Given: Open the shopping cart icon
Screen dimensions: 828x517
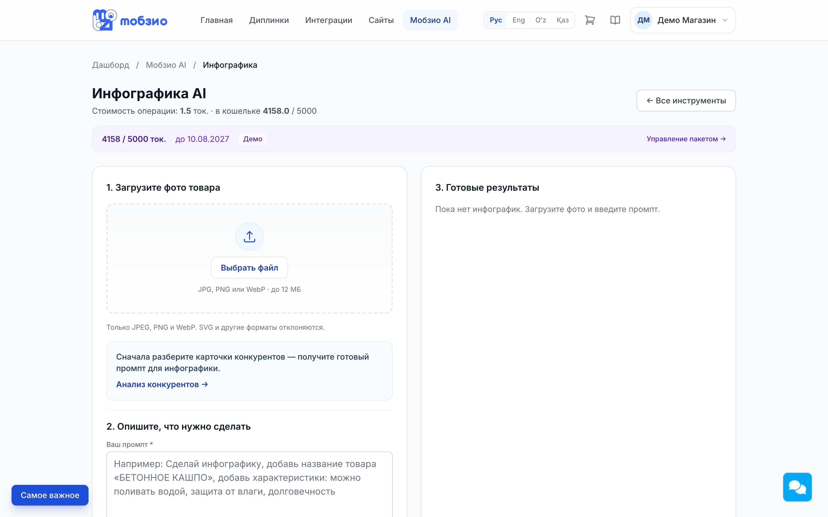Looking at the screenshot, I should (x=590, y=20).
